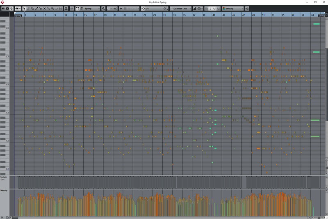This screenshot has width=328, height=219.
Task: Select the Line tool
Action: (57, 9)
